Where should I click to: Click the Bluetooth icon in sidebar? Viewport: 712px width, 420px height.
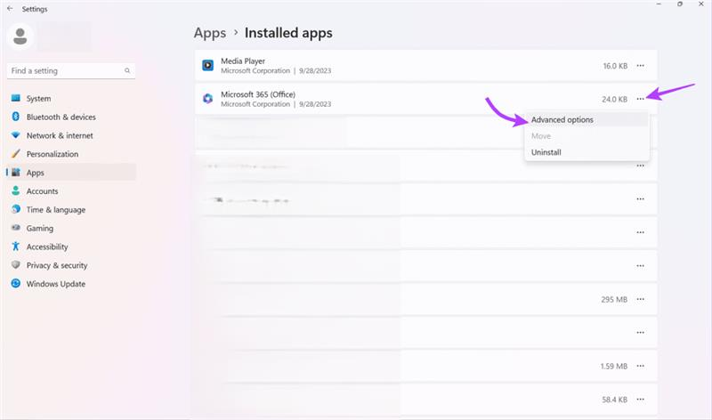coord(16,117)
